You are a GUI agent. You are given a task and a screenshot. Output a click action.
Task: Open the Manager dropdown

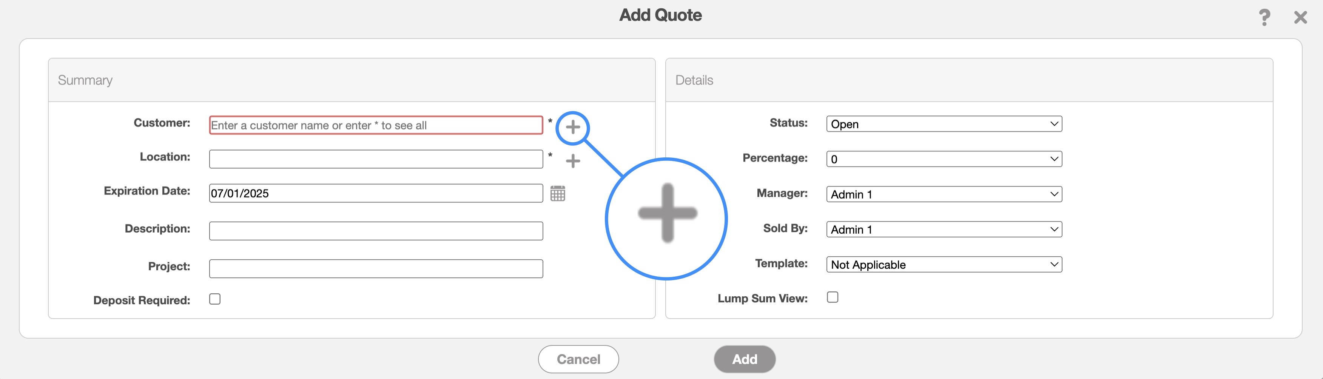[944, 194]
